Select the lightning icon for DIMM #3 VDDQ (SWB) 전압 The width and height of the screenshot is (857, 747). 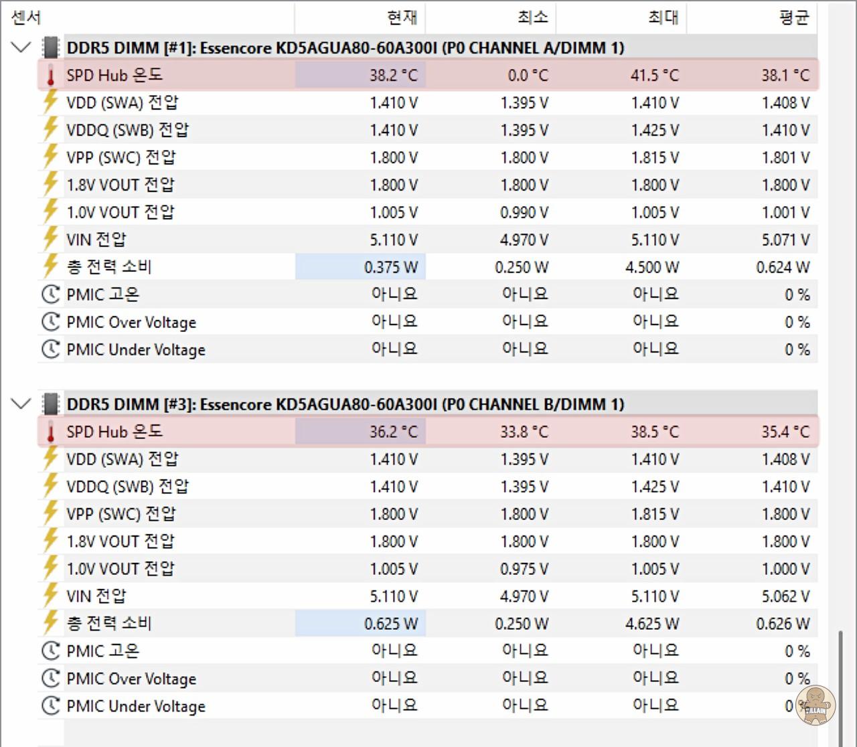tap(50, 487)
